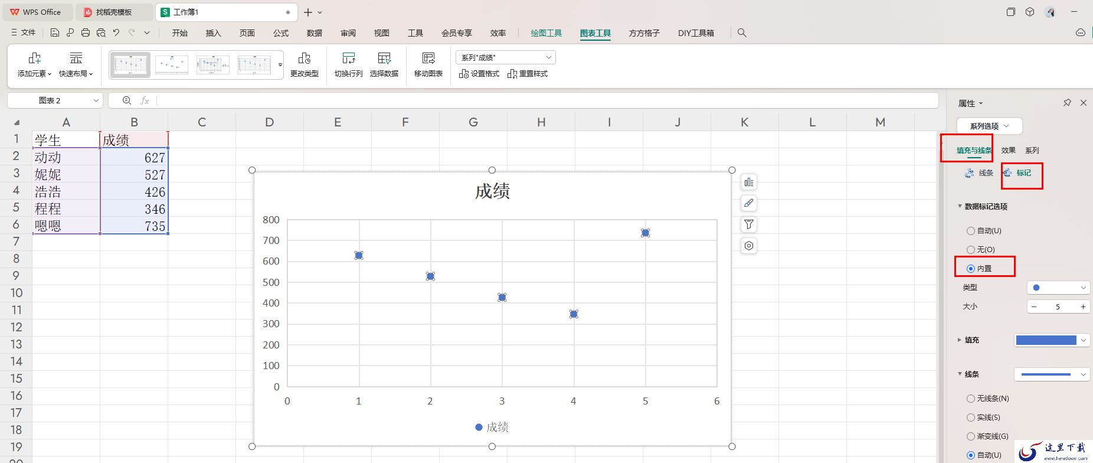Open new tab with plus button
The height and width of the screenshot is (463, 1093).
pyautogui.click(x=308, y=12)
